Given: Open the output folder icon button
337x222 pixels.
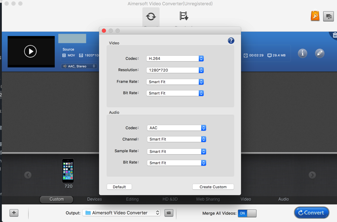Looking at the screenshot, I should 169,213.
